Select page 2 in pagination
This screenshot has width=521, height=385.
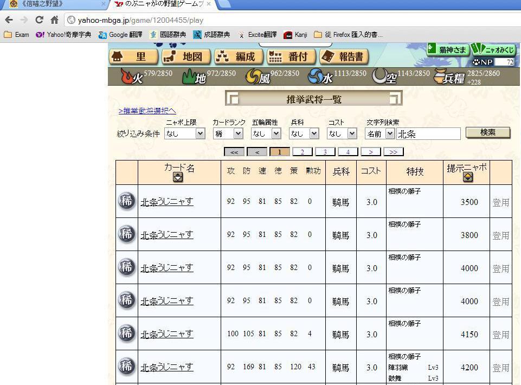click(303, 152)
